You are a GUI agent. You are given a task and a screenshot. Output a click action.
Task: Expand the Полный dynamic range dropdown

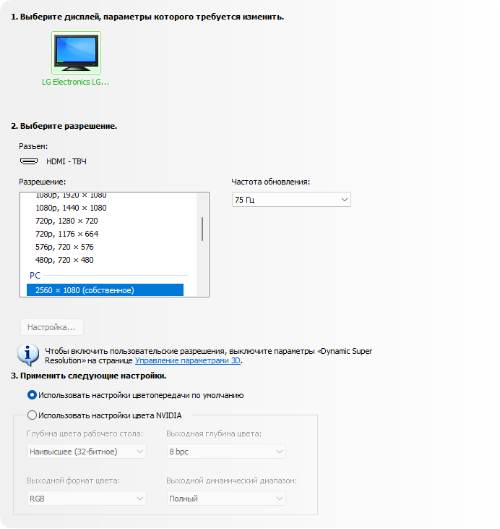[x=226, y=499]
